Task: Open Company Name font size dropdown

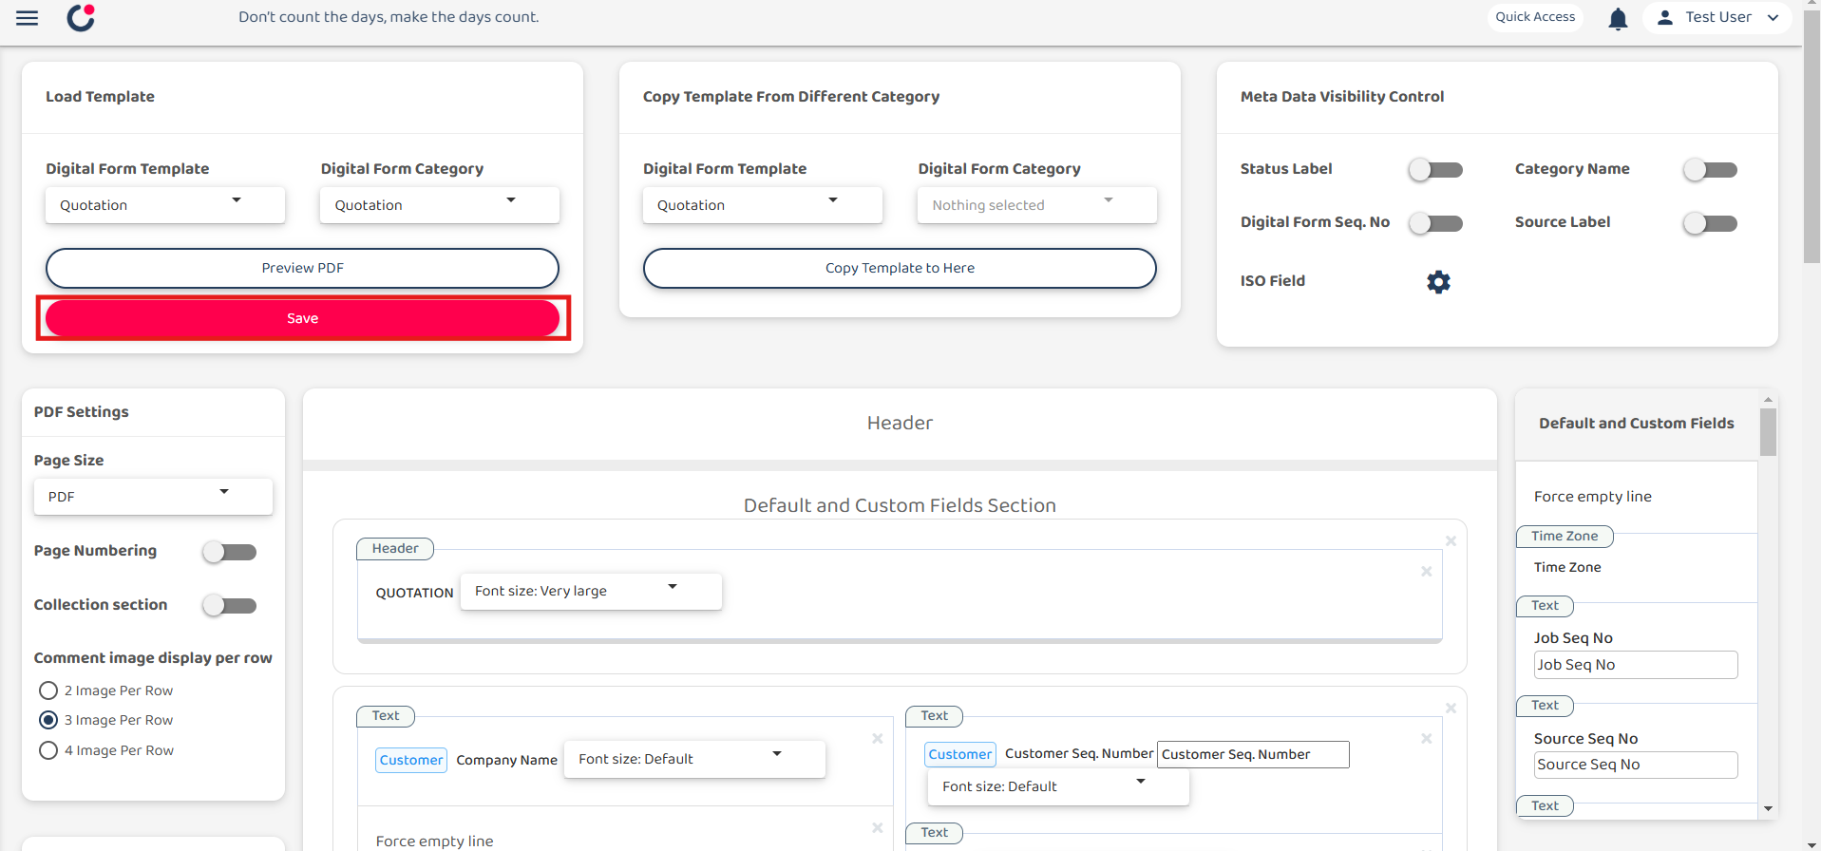Action: click(x=694, y=759)
